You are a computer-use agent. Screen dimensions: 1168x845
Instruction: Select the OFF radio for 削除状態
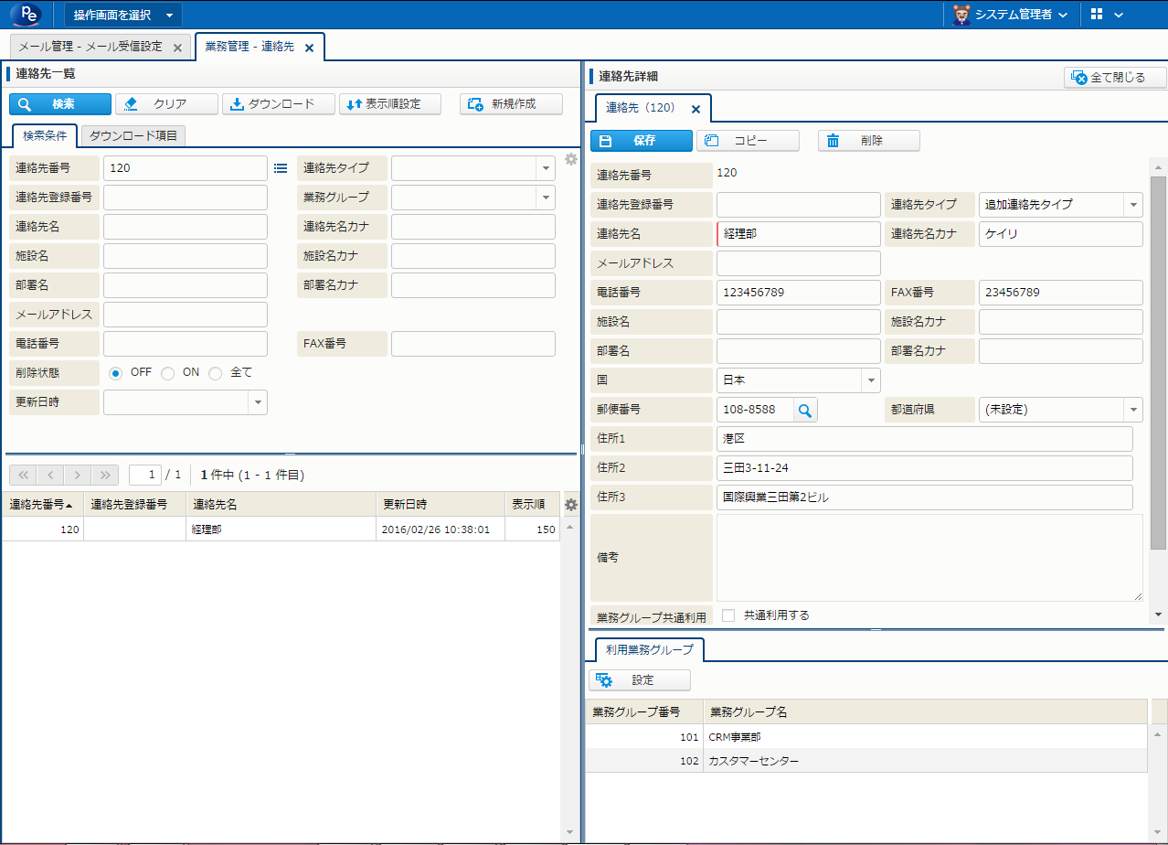(x=116, y=373)
